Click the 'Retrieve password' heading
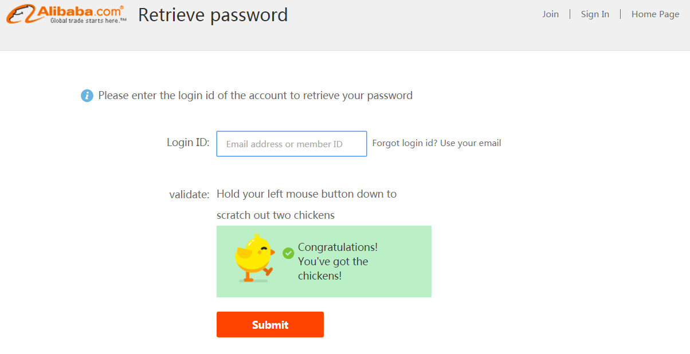This screenshot has height=354, width=690. tap(213, 15)
